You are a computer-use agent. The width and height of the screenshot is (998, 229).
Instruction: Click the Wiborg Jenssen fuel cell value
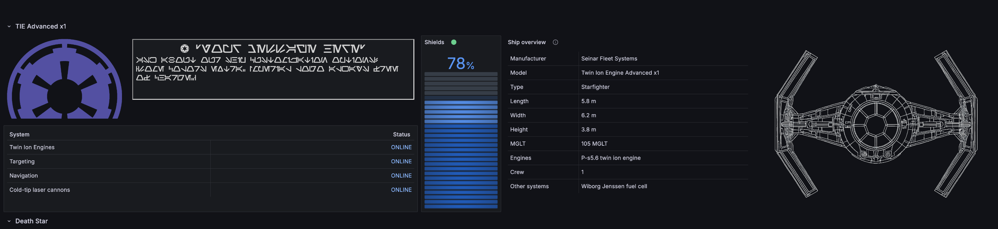pos(614,187)
